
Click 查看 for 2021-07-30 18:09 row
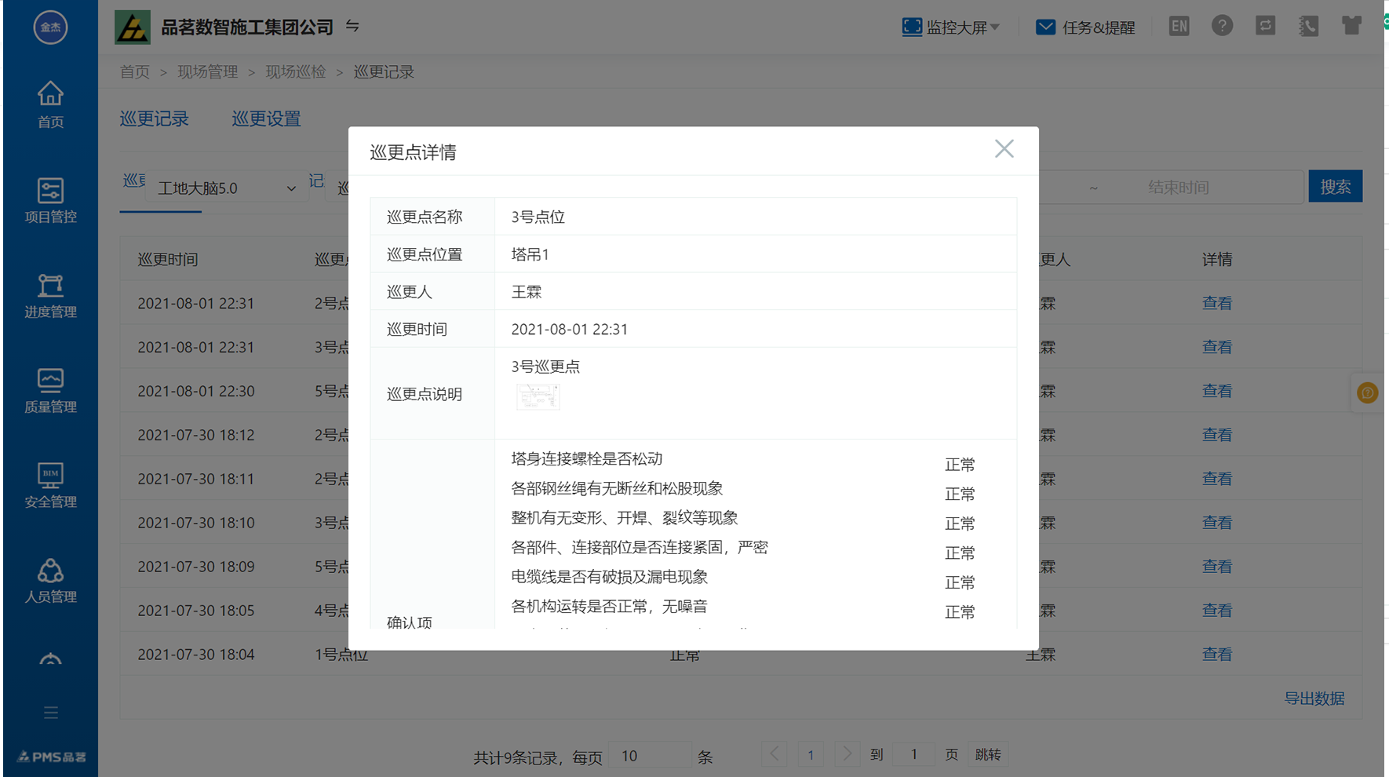[1216, 567]
